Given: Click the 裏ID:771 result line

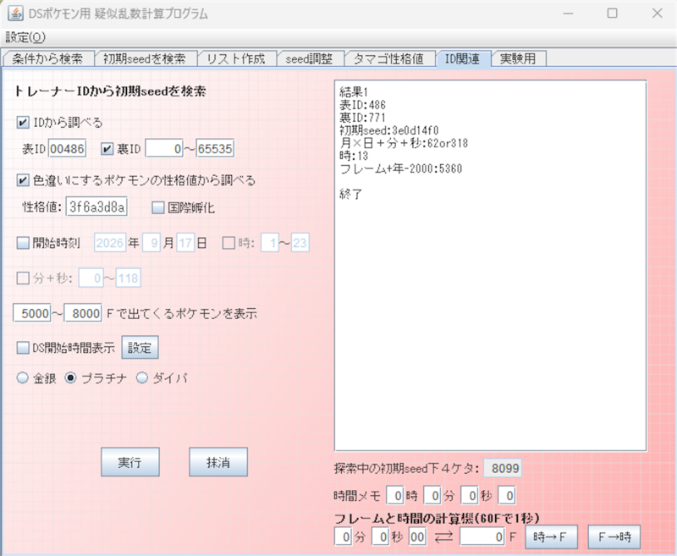Looking at the screenshot, I should tap(363, 118).
